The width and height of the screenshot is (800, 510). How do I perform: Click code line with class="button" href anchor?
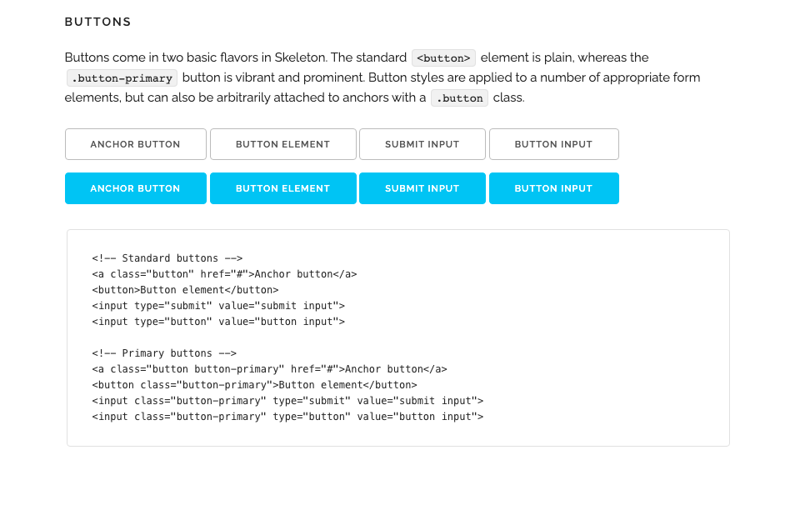(x=224, y=274)
